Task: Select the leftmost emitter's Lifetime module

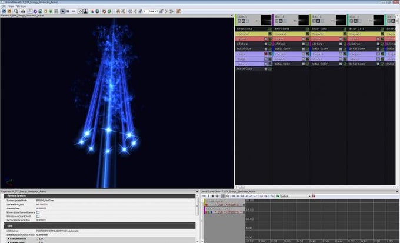Action: [254, 44]
